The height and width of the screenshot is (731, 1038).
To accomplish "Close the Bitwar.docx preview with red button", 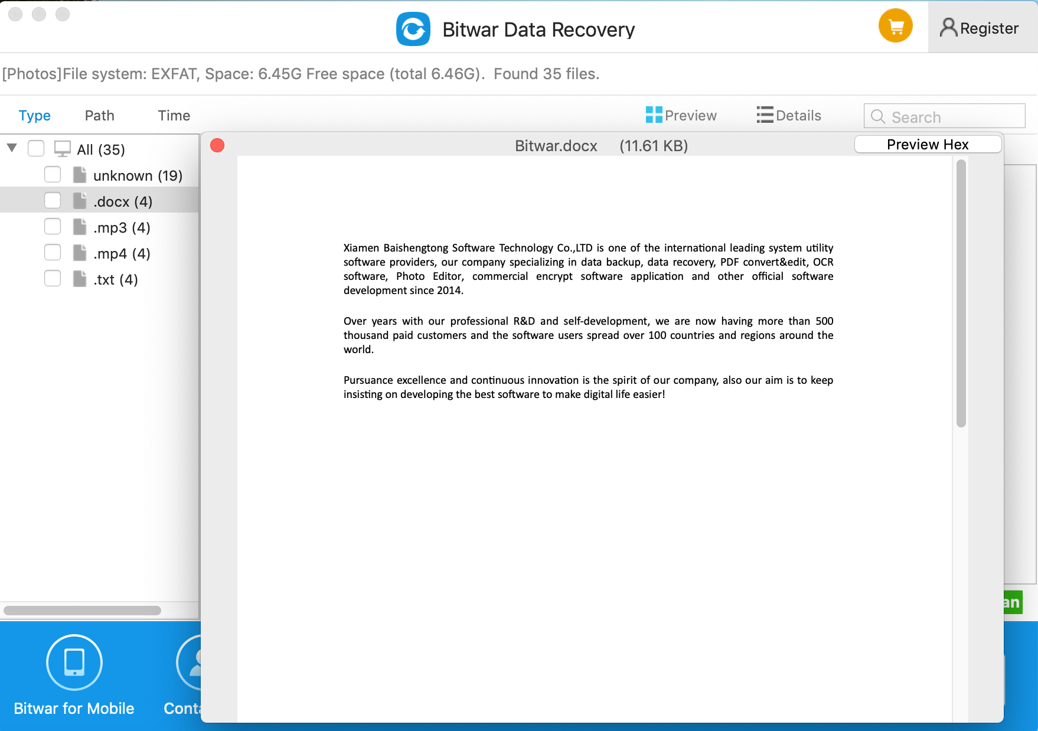I will 217,145.
